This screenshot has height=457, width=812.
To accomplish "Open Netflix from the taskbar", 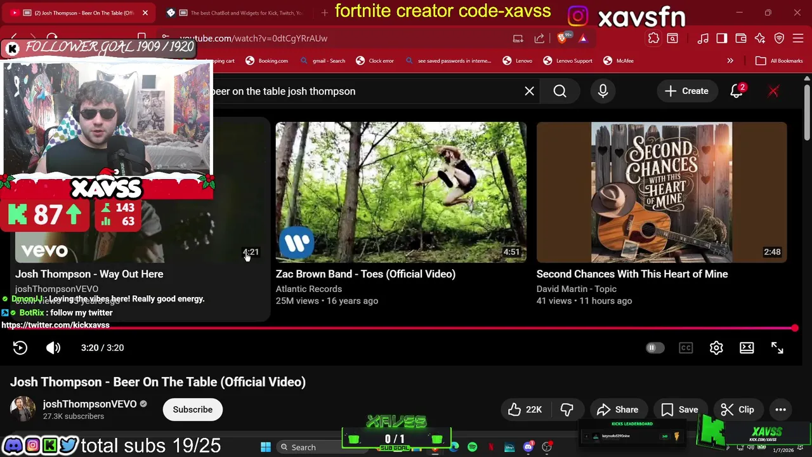I will tap(491, 447).
